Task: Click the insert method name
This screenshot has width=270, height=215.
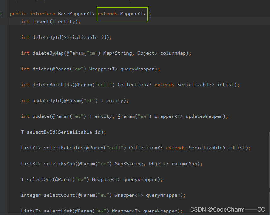Action: tap(41, 21)
